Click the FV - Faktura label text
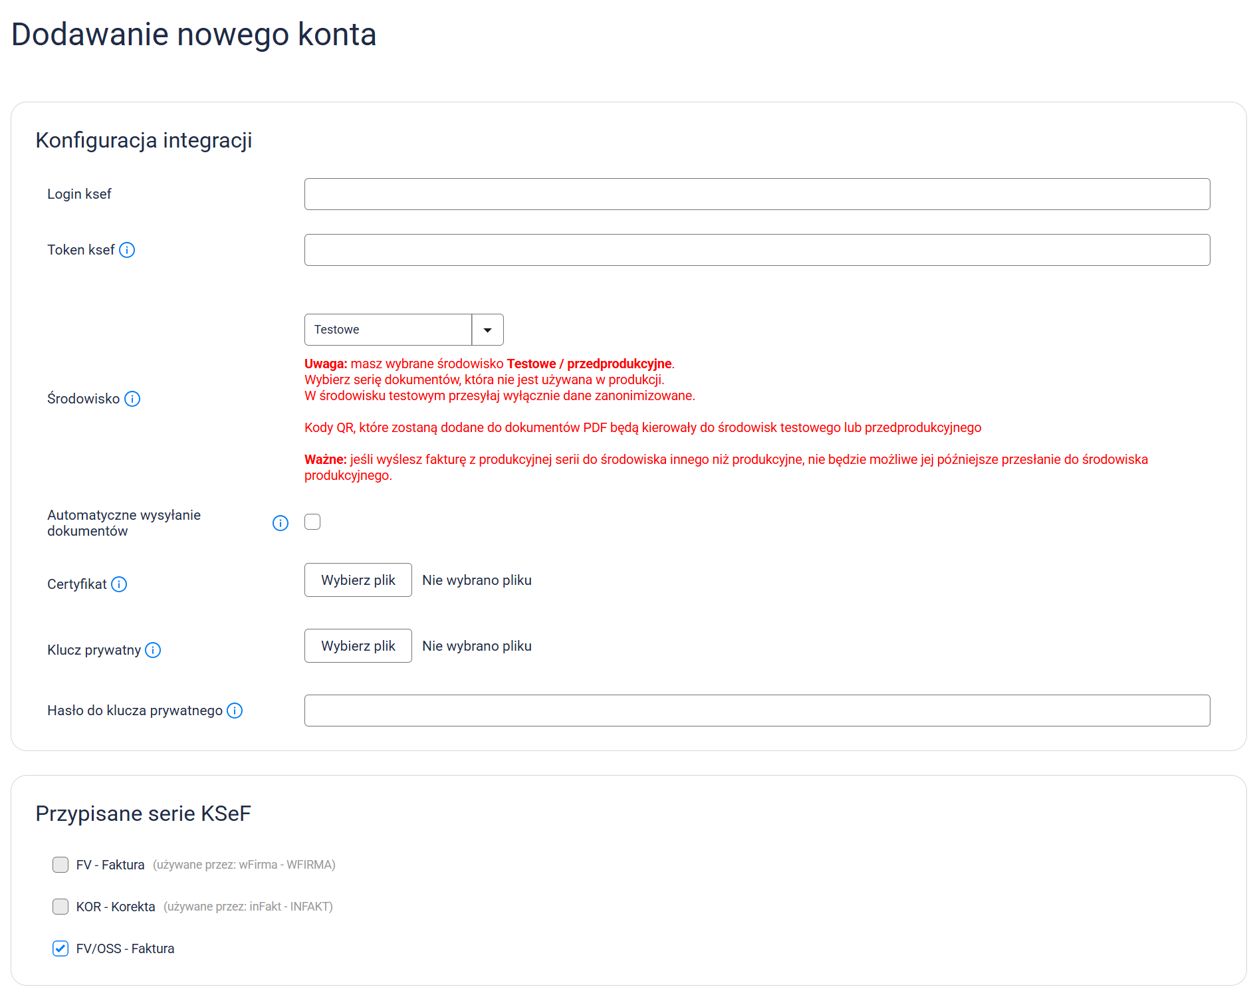Image resolution: width=1259 pixels, height=997 pixels. pyautogui.click(x=110, y=865)
